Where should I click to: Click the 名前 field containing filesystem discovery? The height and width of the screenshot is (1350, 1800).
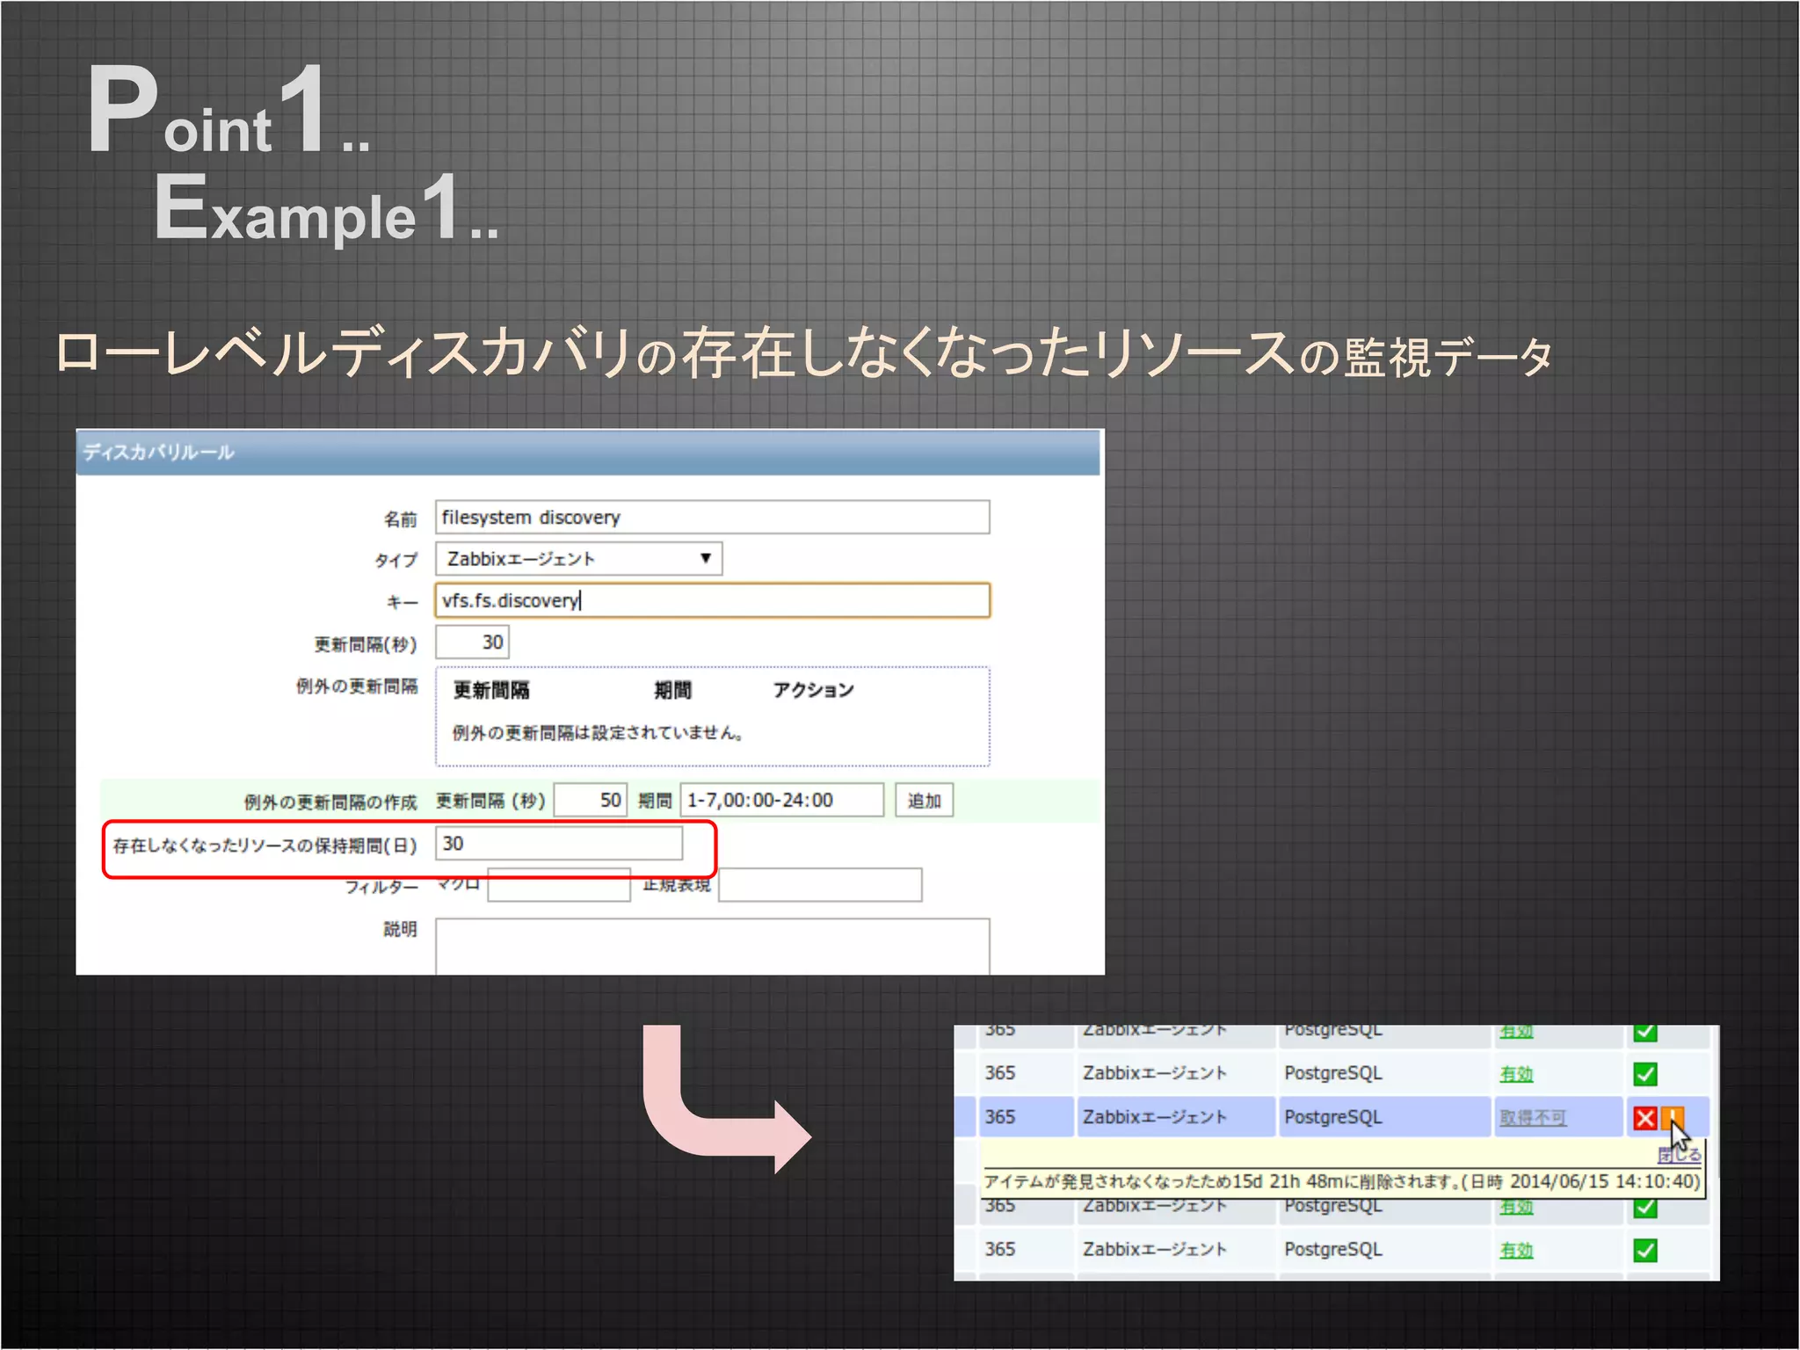click(x=712, y=518)
